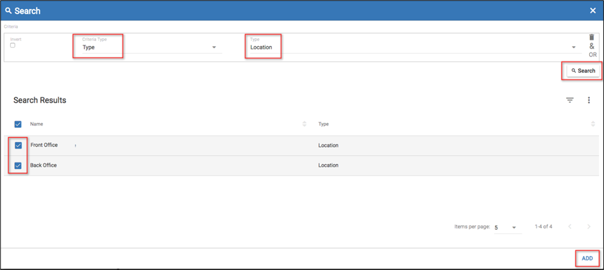Click Location type in Back Office row
This screenshot has width=604, height=270.
328,165
